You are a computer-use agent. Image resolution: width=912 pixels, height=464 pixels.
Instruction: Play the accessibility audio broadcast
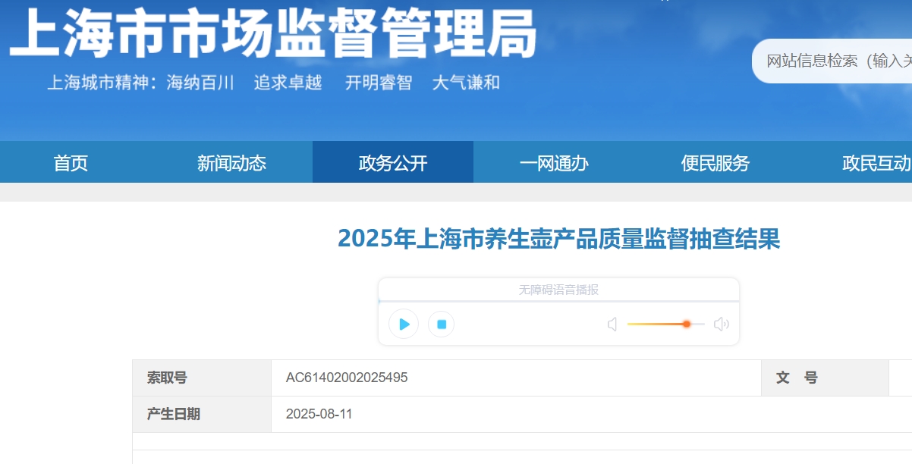404,324
